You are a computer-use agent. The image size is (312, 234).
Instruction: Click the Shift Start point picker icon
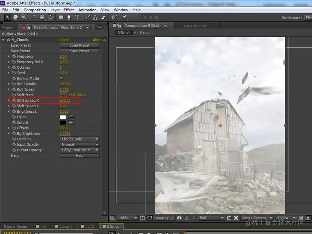point(63,95)
